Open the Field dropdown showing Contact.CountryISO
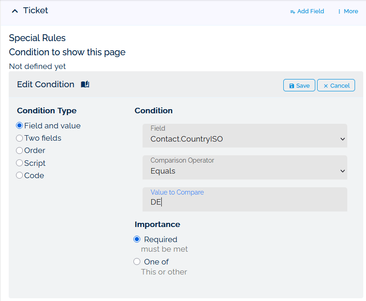 (244, 136)
